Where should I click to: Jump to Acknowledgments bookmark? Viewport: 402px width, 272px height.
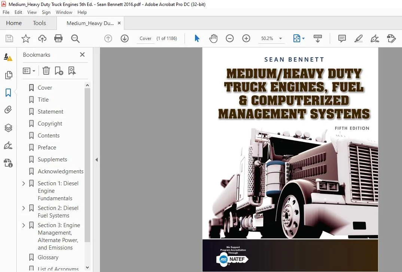coord(61,171)
